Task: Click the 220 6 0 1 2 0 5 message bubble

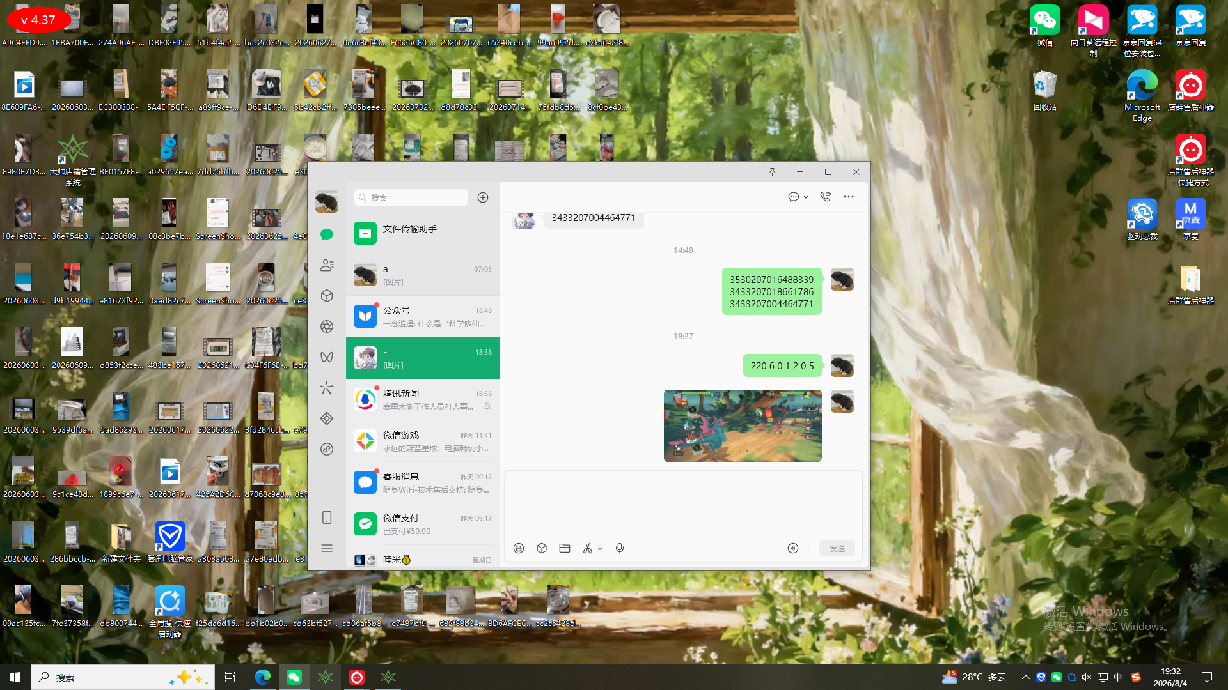Action: (782, 365)
